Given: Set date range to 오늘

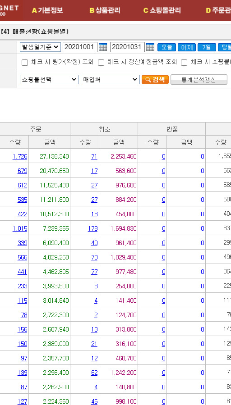Looking at the screenshot, I should click(166, 47).
